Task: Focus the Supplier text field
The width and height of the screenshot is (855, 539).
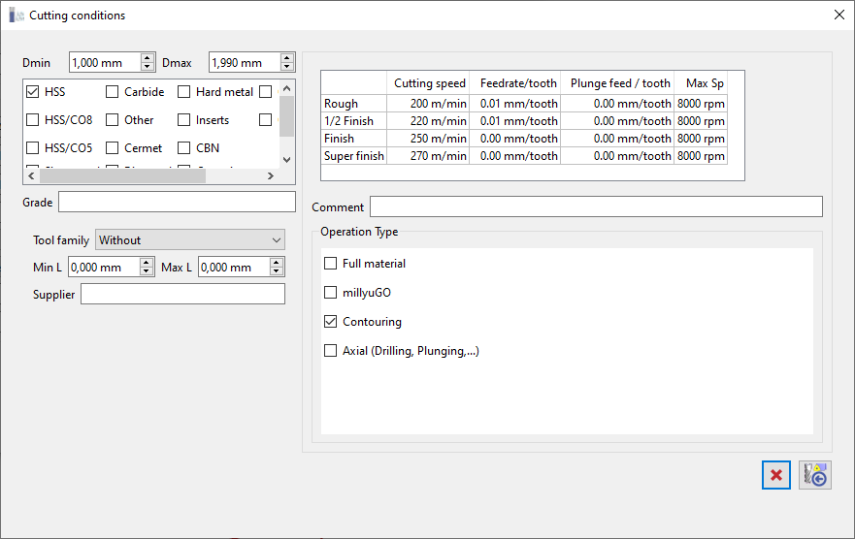Action: coord(182,294)
